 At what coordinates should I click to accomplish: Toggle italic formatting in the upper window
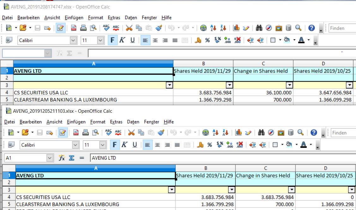pos(122,40)
